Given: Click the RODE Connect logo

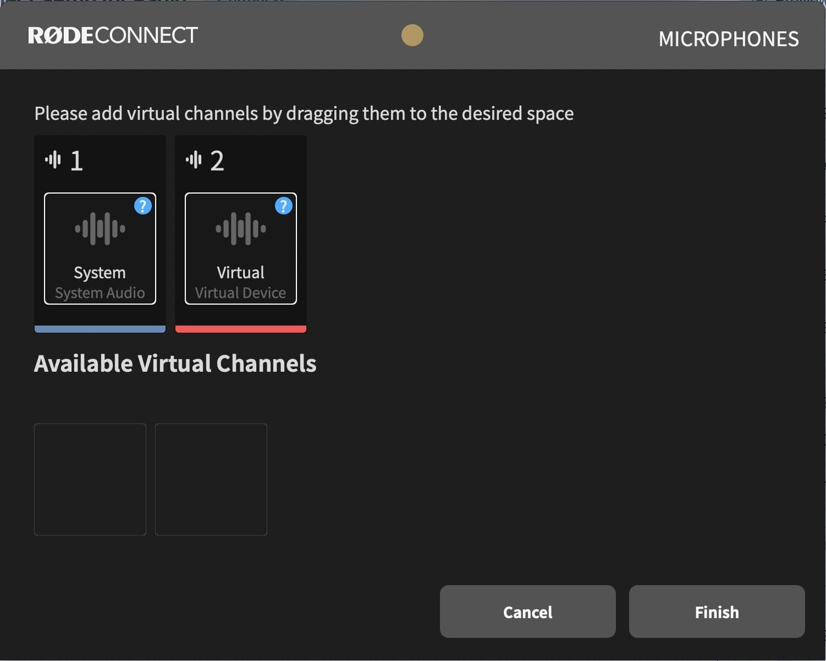Looking at the screenshot, I should [112, 35].
